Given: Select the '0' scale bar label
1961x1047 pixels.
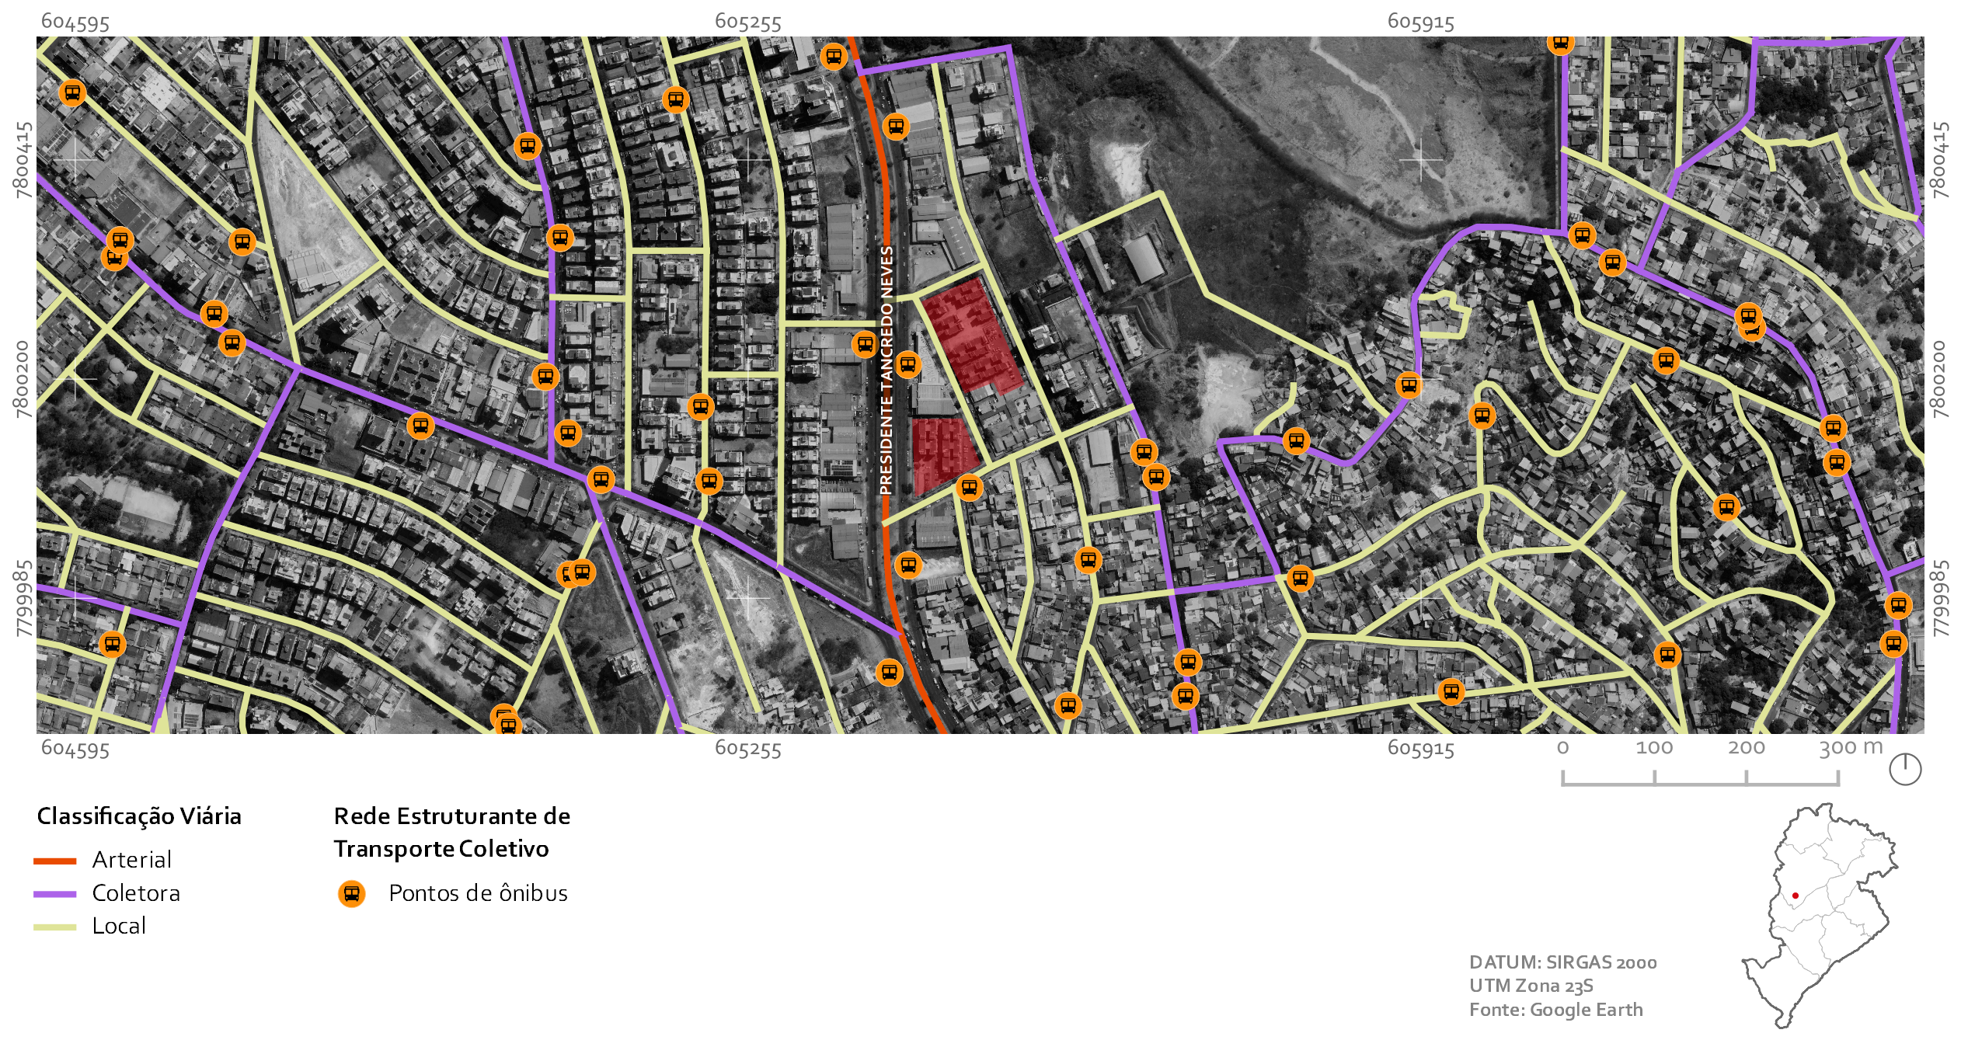Looking at the screenshot, I should coord(1562,748).
